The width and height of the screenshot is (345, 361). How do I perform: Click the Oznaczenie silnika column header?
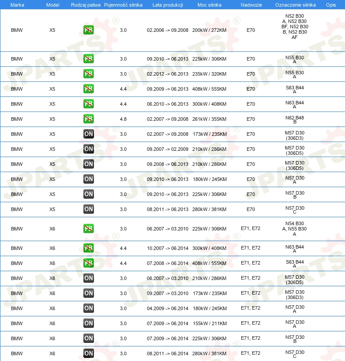[296, 5]
